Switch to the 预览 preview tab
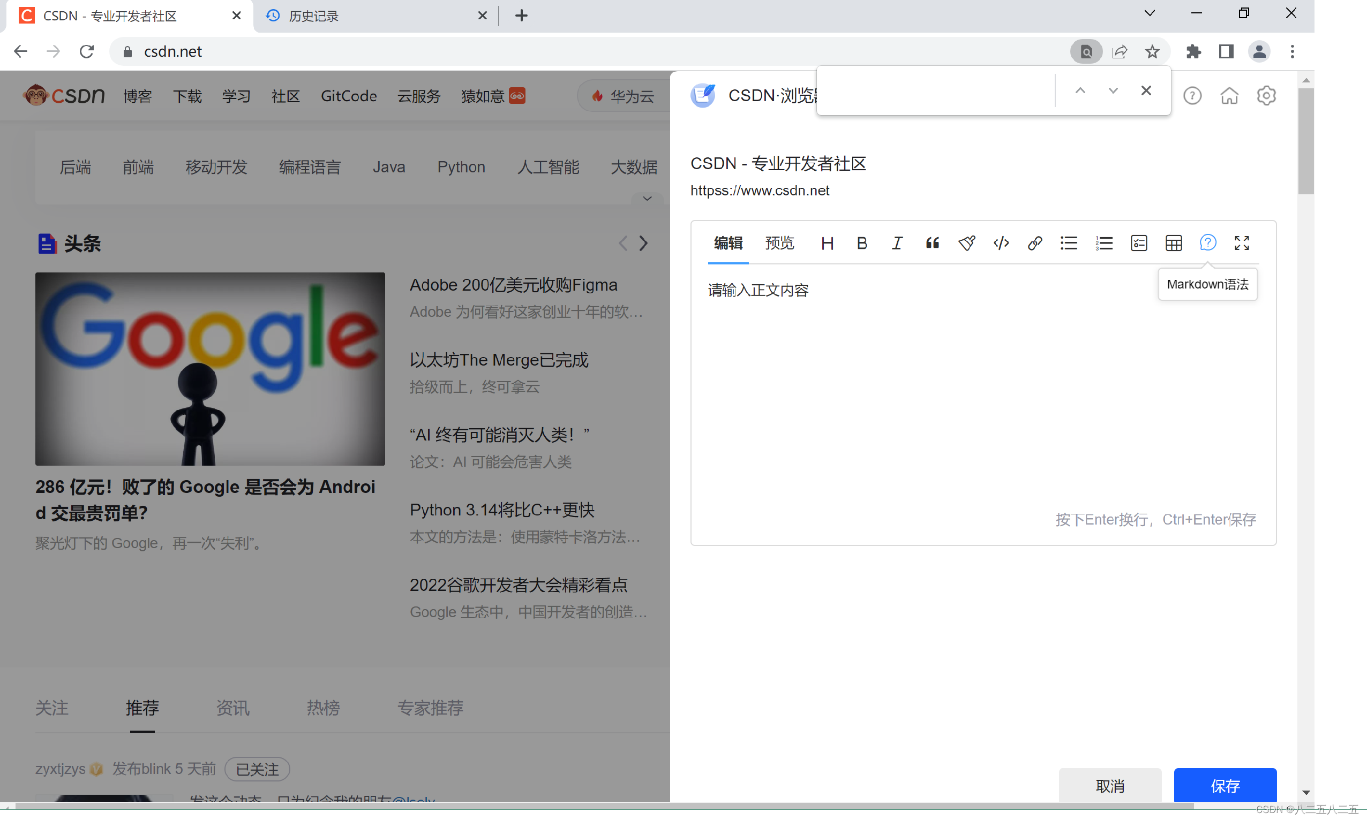Screen dimensions: 1367x820 [779, 243]
